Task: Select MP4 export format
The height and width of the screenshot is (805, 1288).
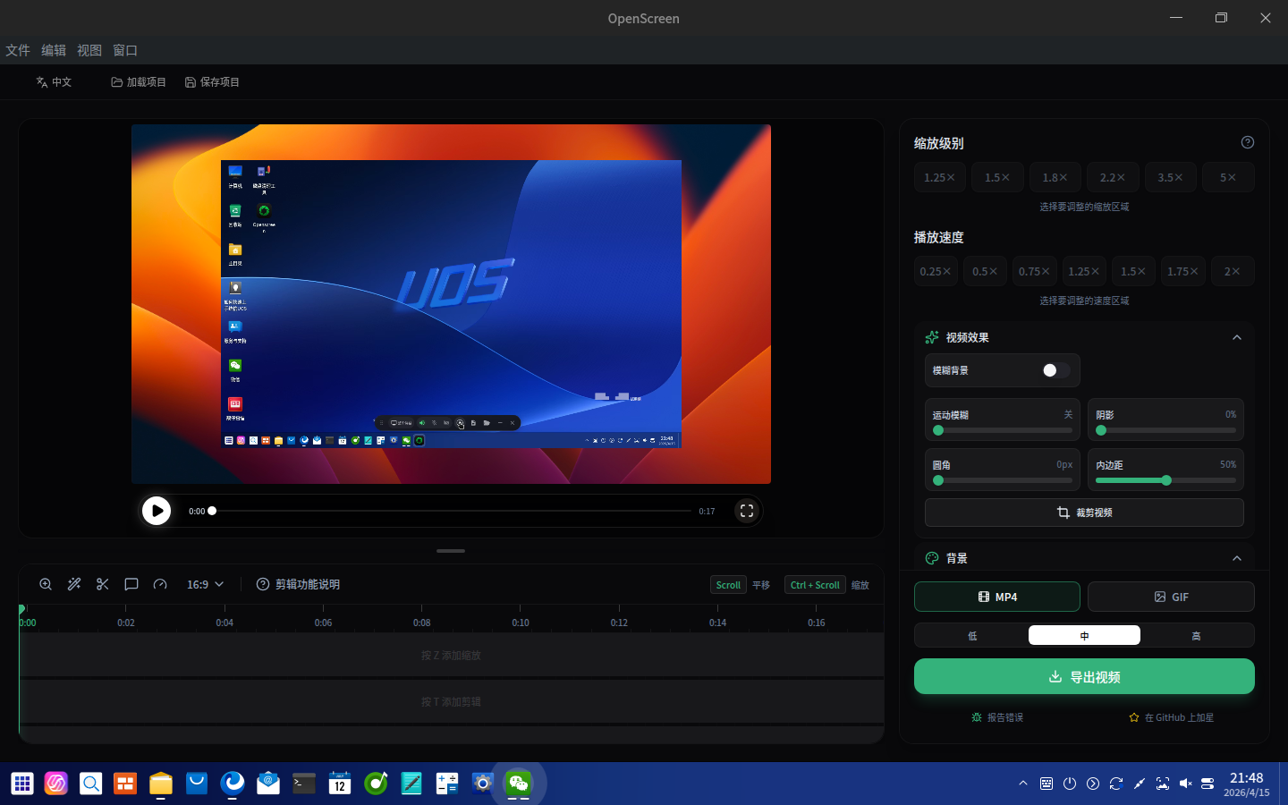Action: [x=996, y=597]
